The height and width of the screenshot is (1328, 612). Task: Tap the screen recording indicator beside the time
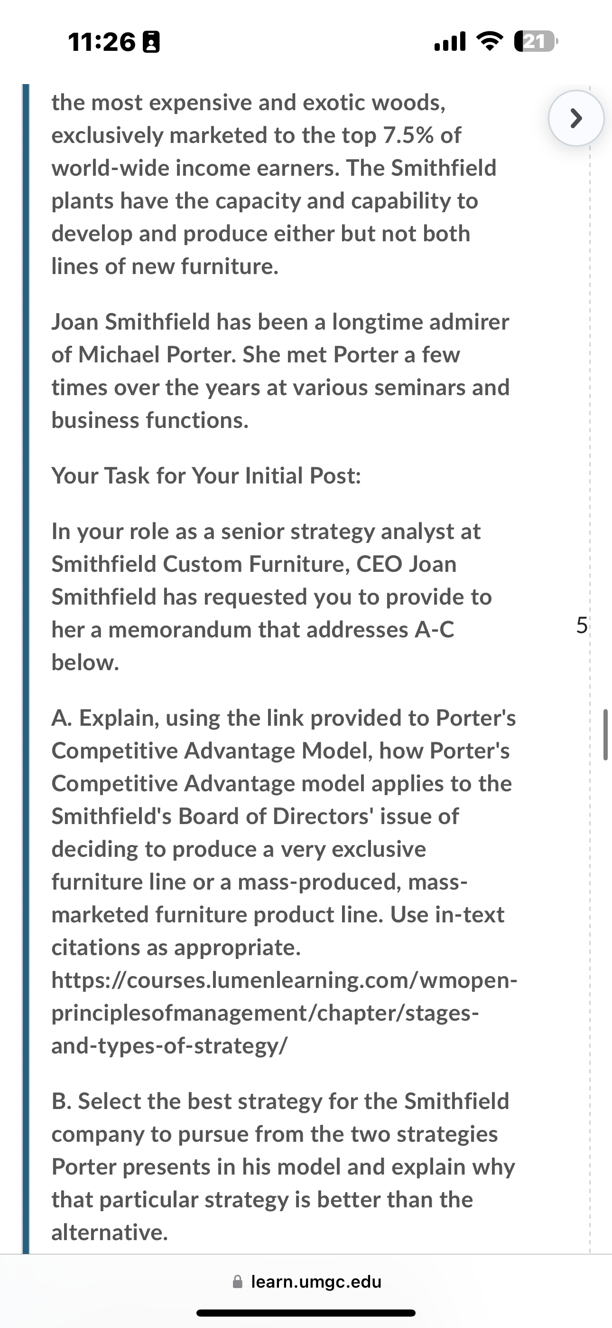[x=151, y=42]
